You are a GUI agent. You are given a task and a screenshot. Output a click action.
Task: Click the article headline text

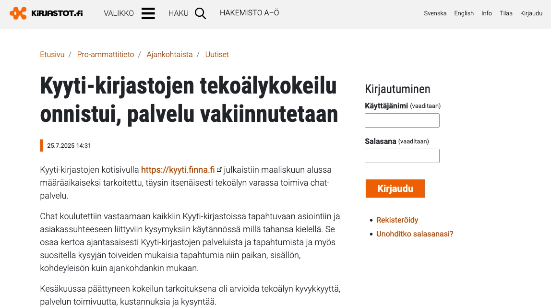click(x=189, y=100)
